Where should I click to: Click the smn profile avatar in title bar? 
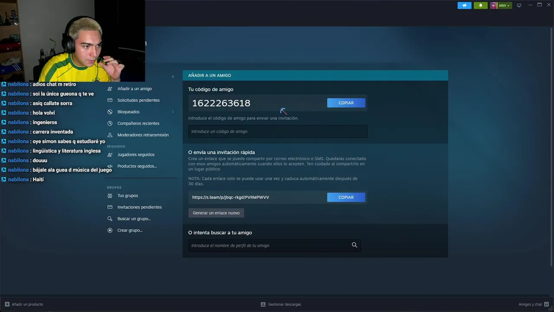(493, 6)
